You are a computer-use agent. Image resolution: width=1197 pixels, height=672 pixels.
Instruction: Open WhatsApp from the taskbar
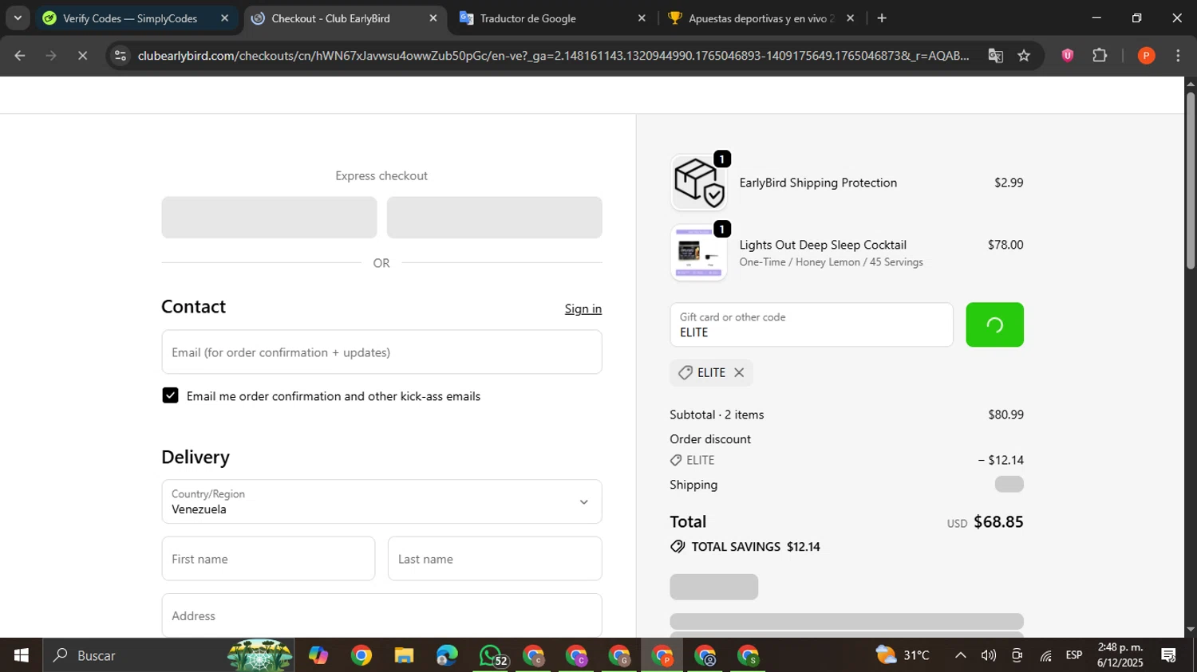[492, 655]
